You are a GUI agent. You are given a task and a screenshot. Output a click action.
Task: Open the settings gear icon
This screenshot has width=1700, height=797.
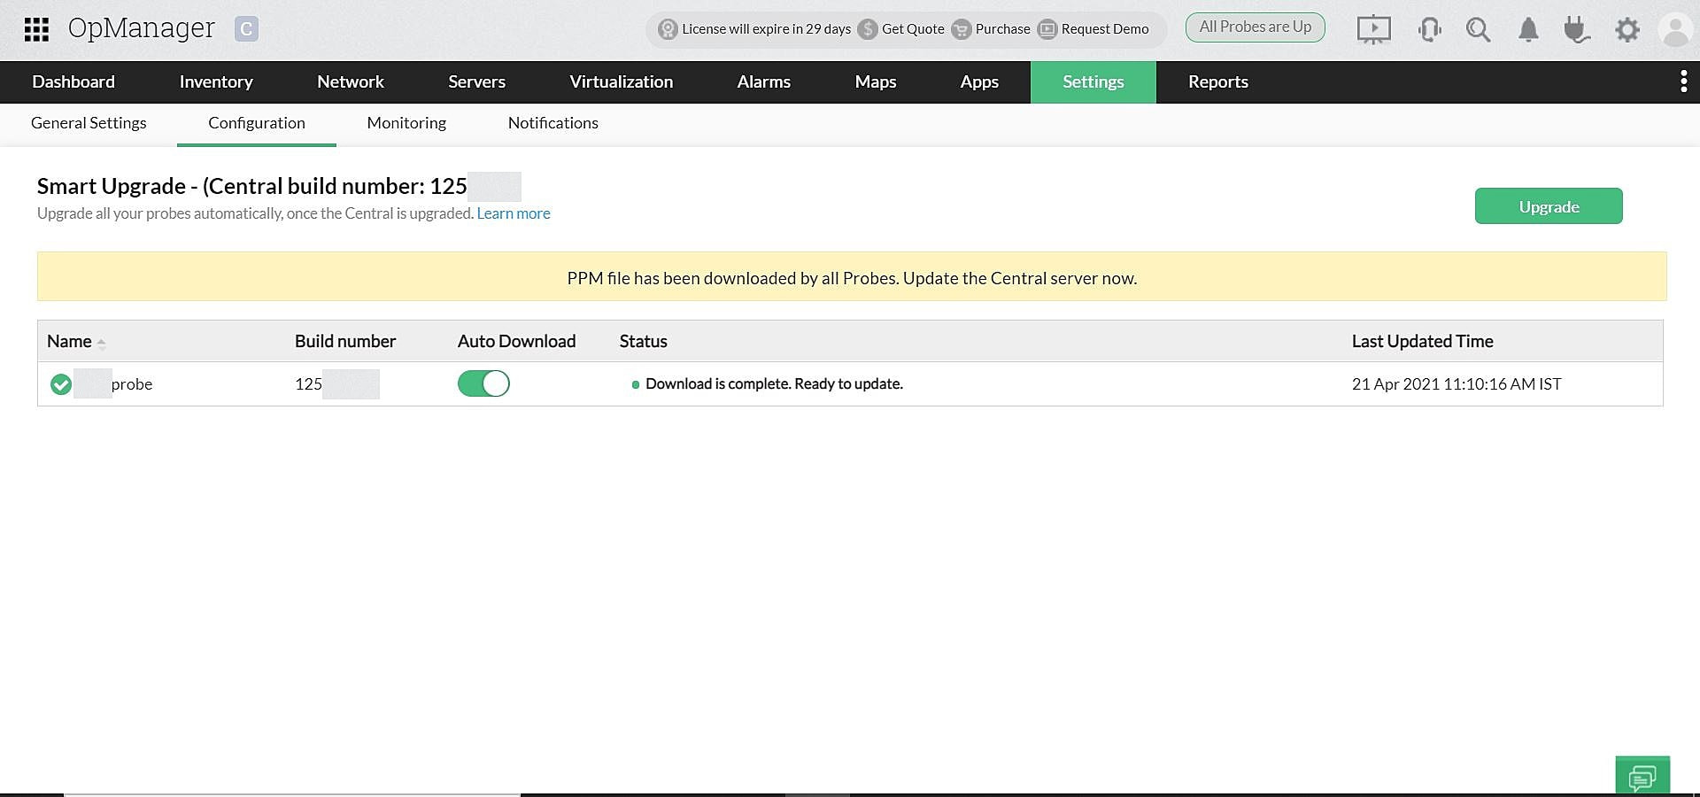(x=1627, y=29)
